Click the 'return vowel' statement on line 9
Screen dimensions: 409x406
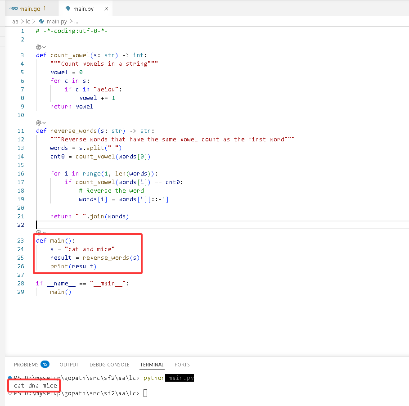tap(72, 107)
